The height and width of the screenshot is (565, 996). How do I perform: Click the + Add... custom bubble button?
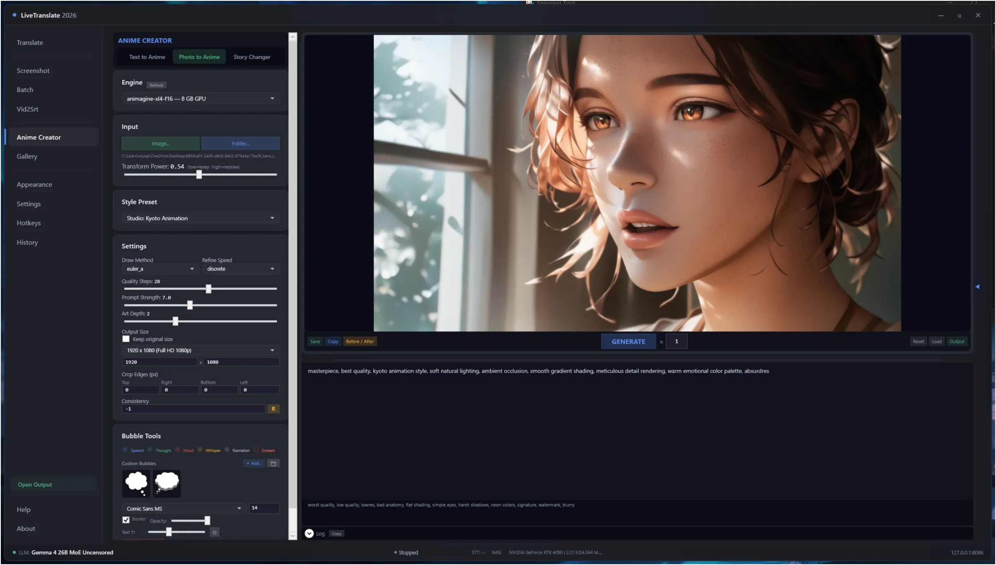[x=254, y=463]
